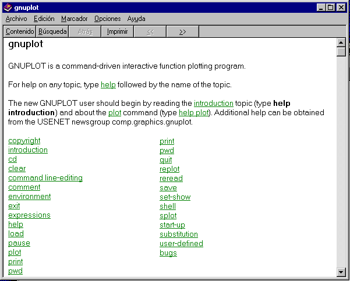Open the environment topic link

30,197
